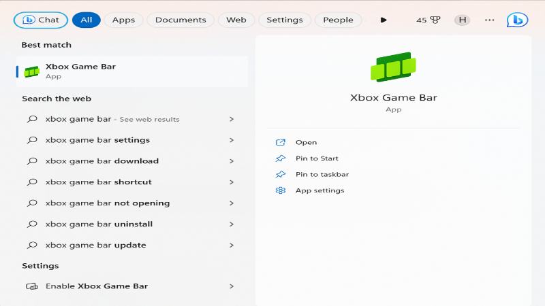Switch to the Web filter tab
This screenshot has height=306, width=545.
click(x=236, y=20)
